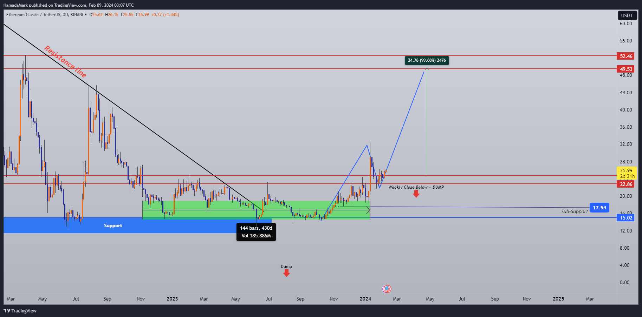Screen dimensions: 642x317
Task: Select the 49.53 red price label
Action: (626, 69)
